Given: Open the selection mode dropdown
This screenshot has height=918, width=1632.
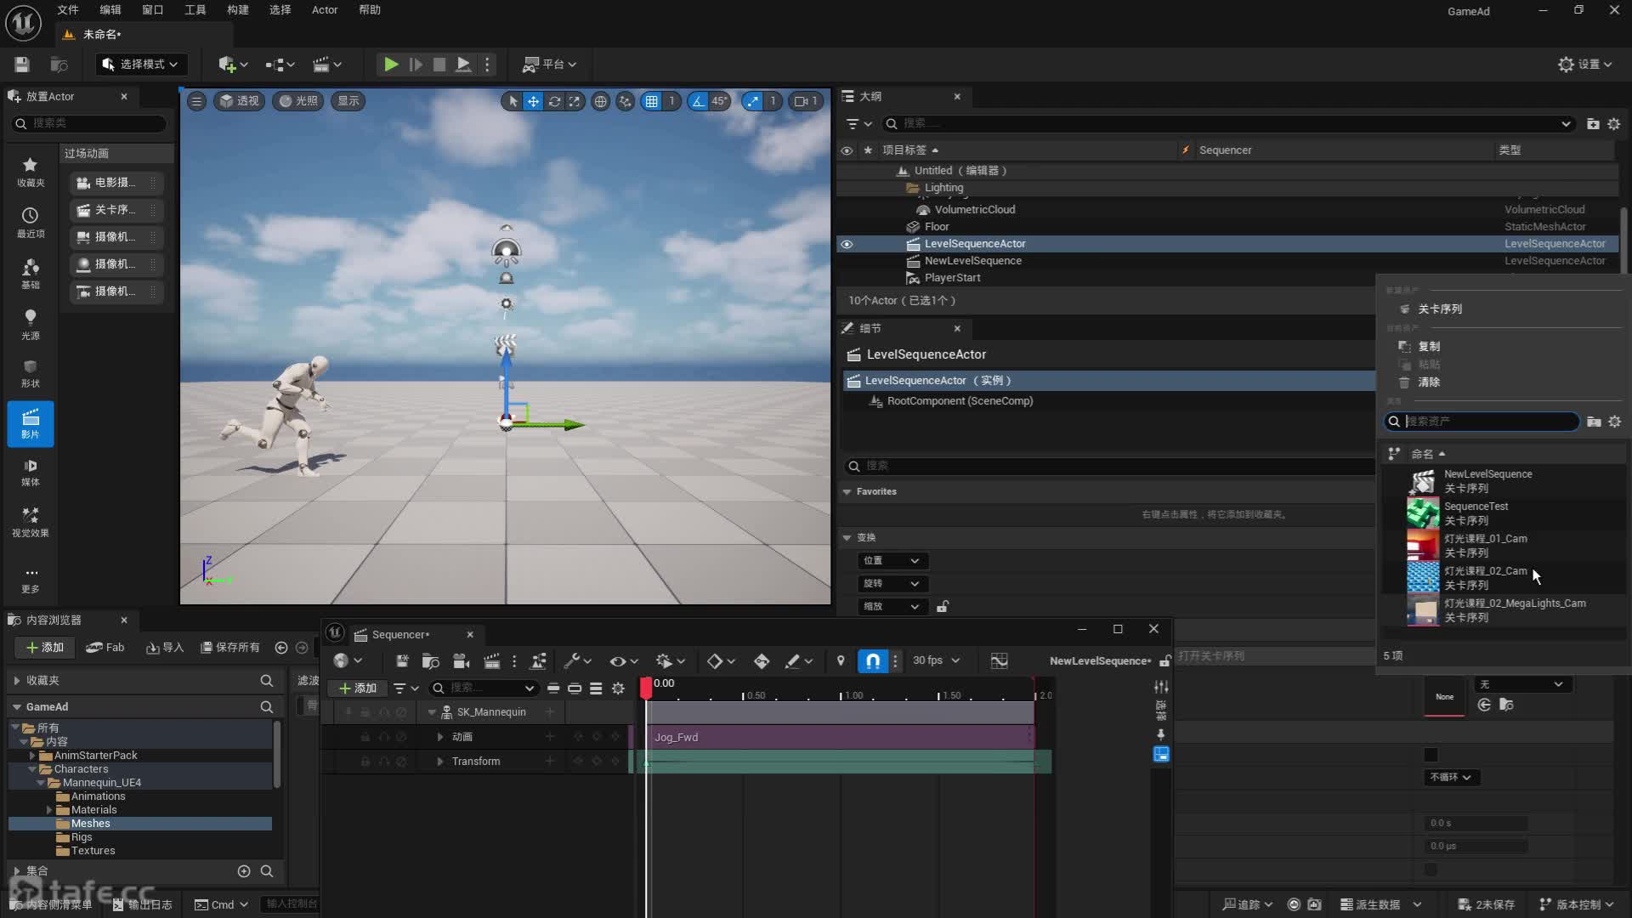Looking at the screenshot, I should (x=141, y=65).
